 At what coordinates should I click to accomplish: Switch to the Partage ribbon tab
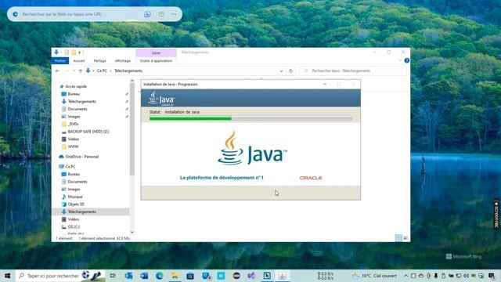point(99,61)
